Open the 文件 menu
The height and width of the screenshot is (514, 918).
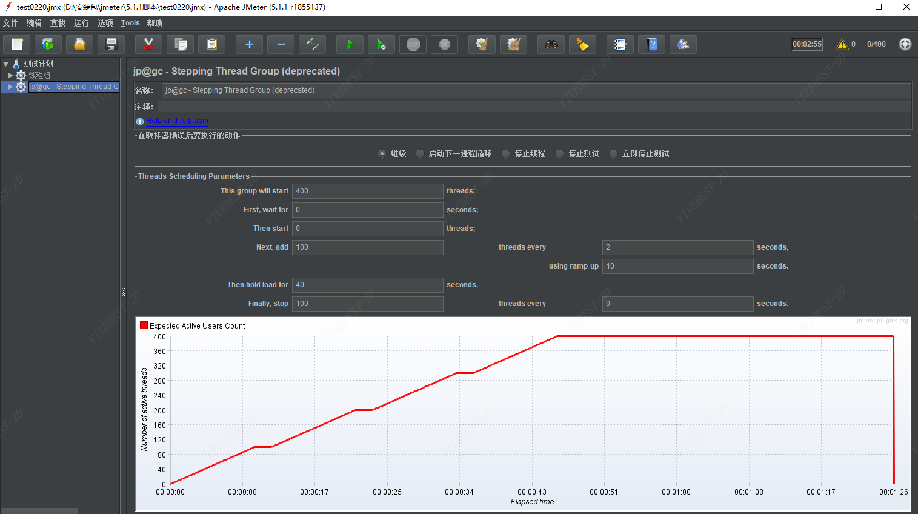coord(10,23)
